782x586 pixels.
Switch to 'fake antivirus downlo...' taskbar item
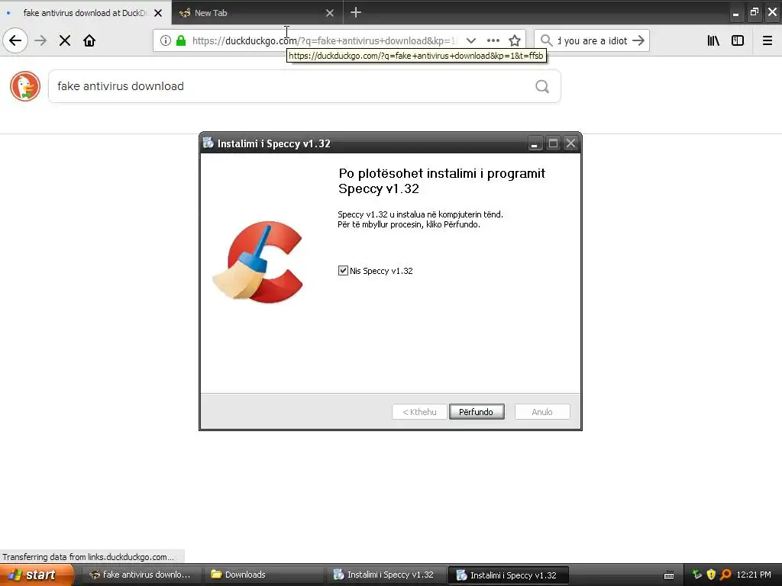(x=141, y=575)
